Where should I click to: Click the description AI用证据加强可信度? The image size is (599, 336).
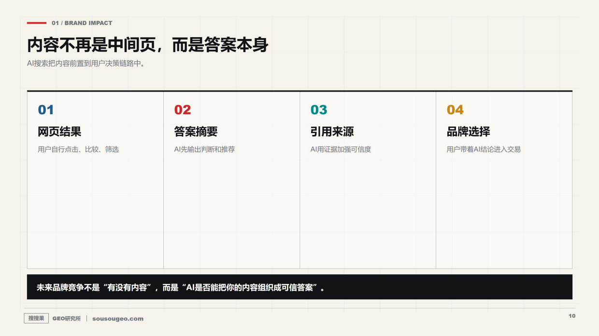(x=341, y=149)
